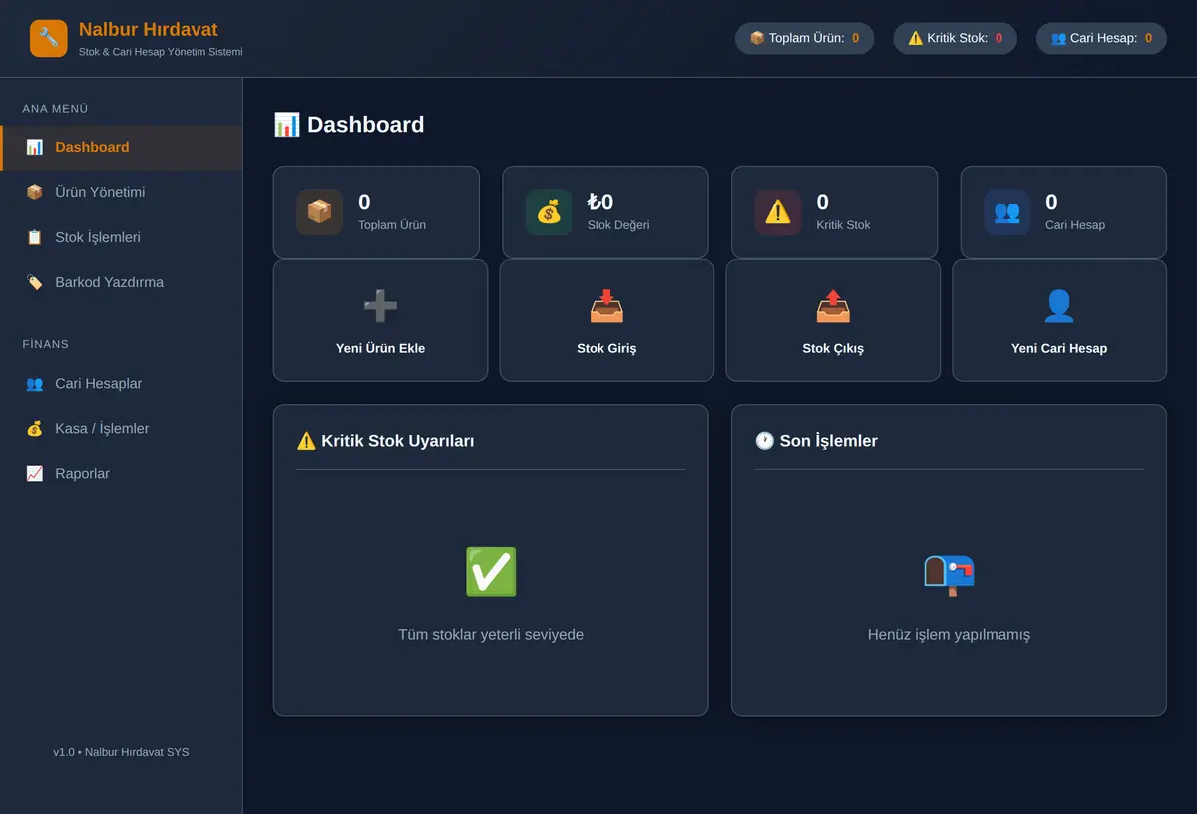Click the Barkod Yazdırma tag icon
The height and width of the screenshot is (814, 1197).
(x=35, y=282)
